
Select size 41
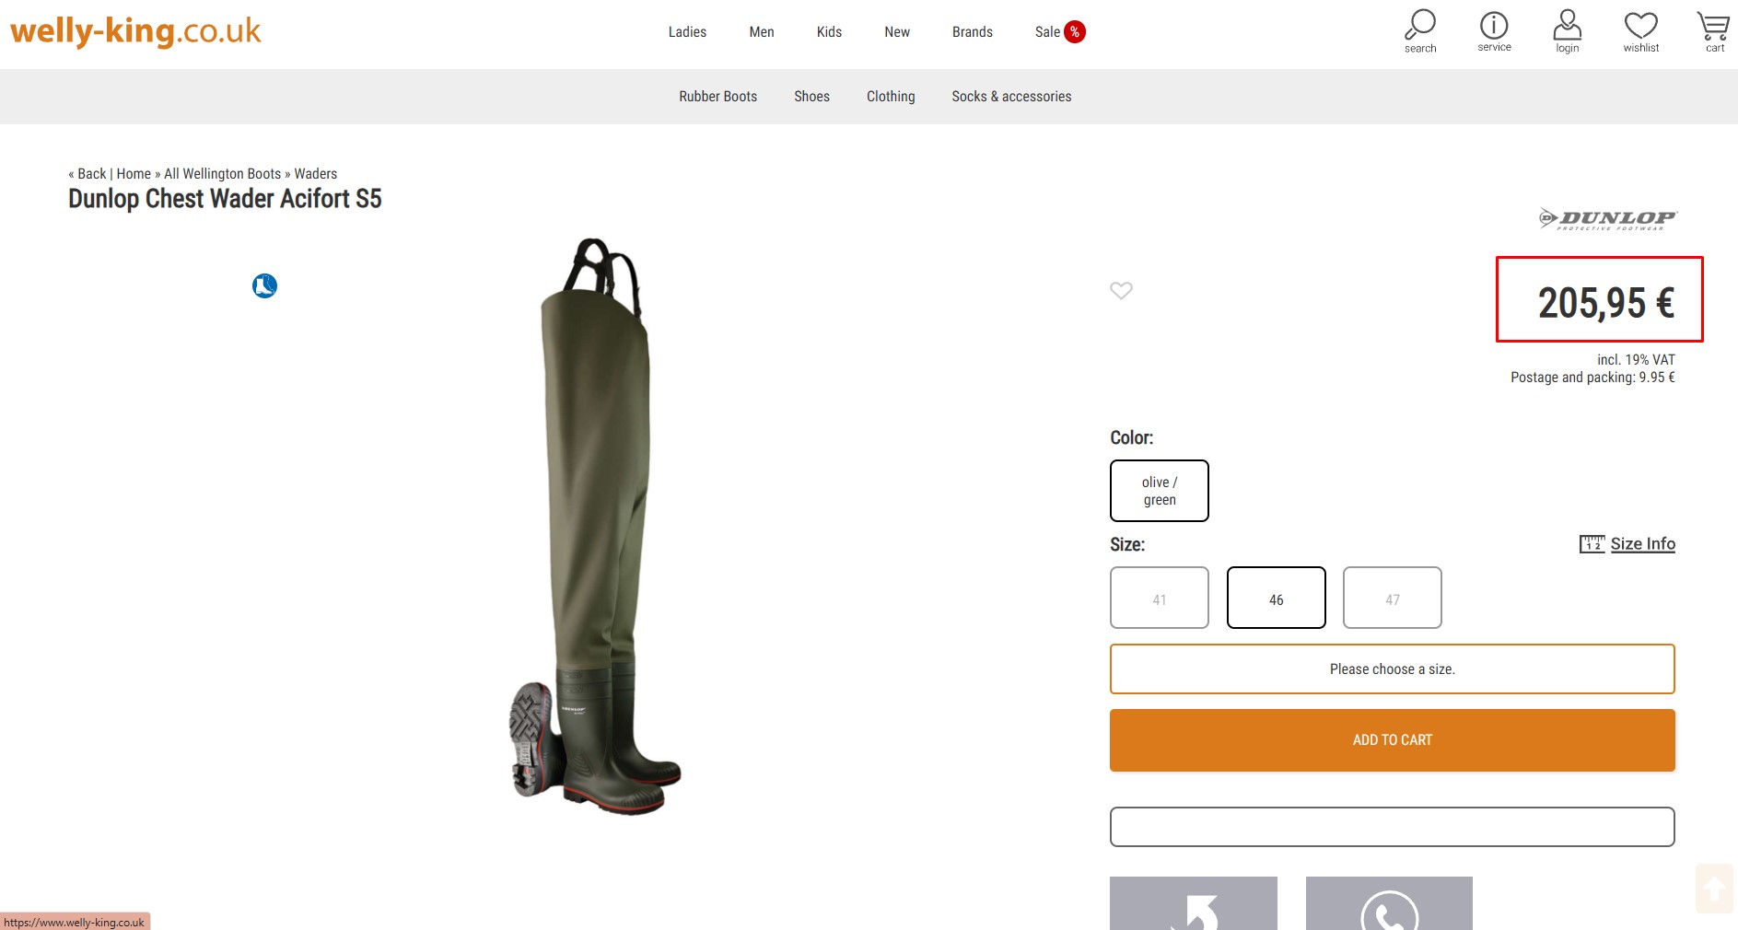1160,598
